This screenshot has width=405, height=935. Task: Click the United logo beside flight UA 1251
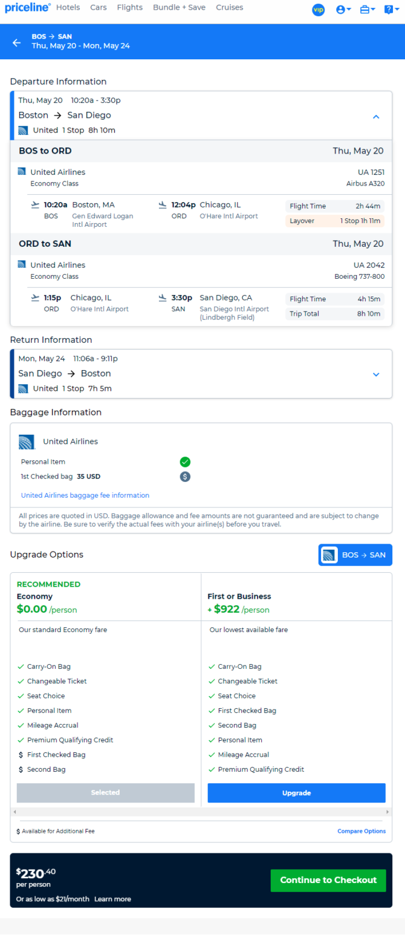22,172
